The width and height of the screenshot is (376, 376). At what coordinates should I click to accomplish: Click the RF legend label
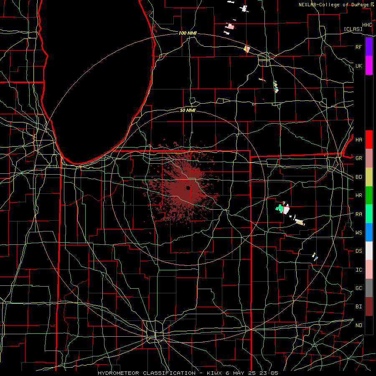pyautogui.click(x=358, y=47)
